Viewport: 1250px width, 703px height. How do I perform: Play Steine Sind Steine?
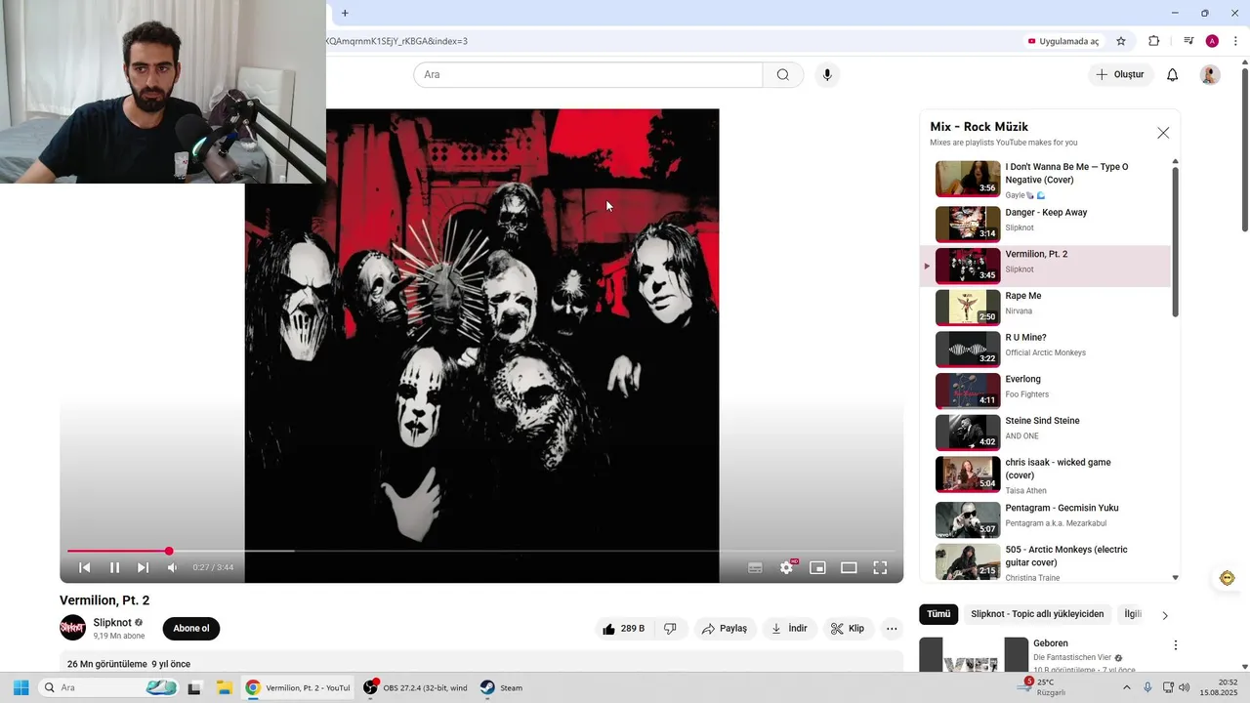click(x=1045, y=433)
